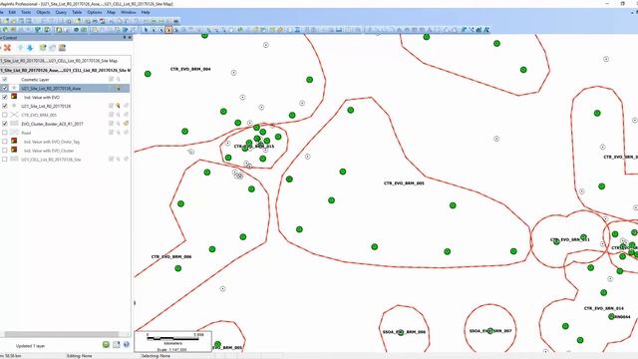Click thematic swatch of Ind. Value with EVO
Viewport: 638px width, 359px height.
coord(14,97)
